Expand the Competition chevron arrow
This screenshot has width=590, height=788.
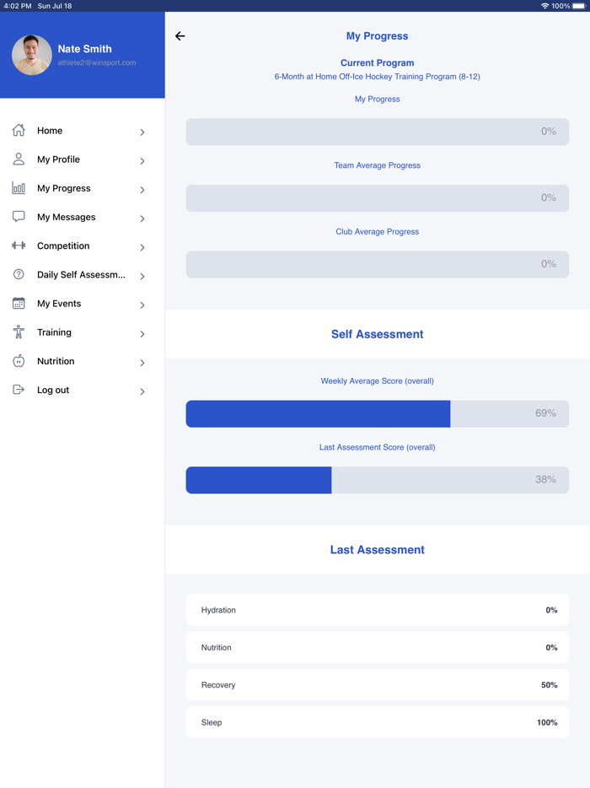click(x=142, y=247)
